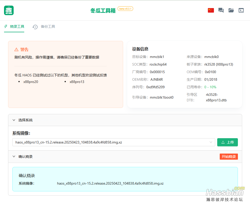This screenshot has height=204, width=250.
Task: Click the WG HAOS toolbox logo
Action: tap(9, 10)
